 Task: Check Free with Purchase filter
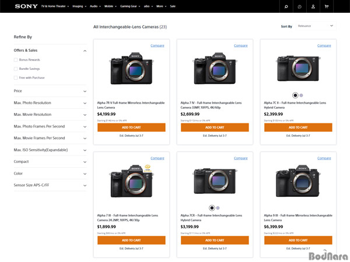[16, 78]
